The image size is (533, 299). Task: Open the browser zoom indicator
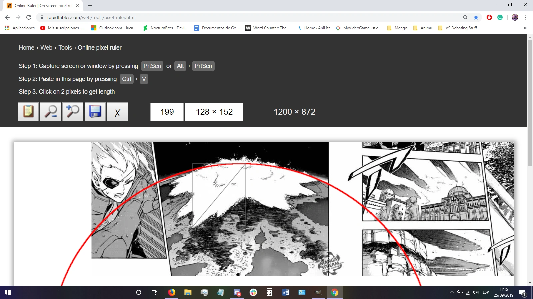pyautogui.click(x=465, y=17)
